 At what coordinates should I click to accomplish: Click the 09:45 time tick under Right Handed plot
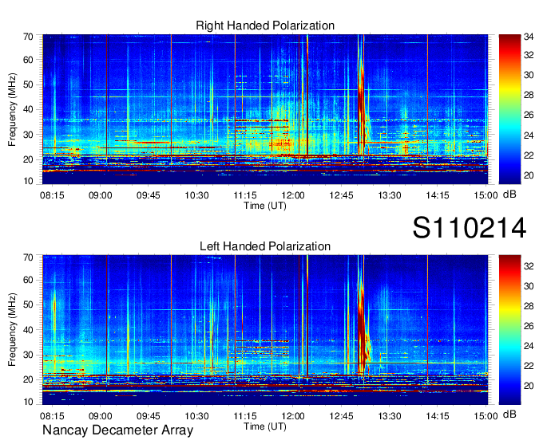point(149,195)
